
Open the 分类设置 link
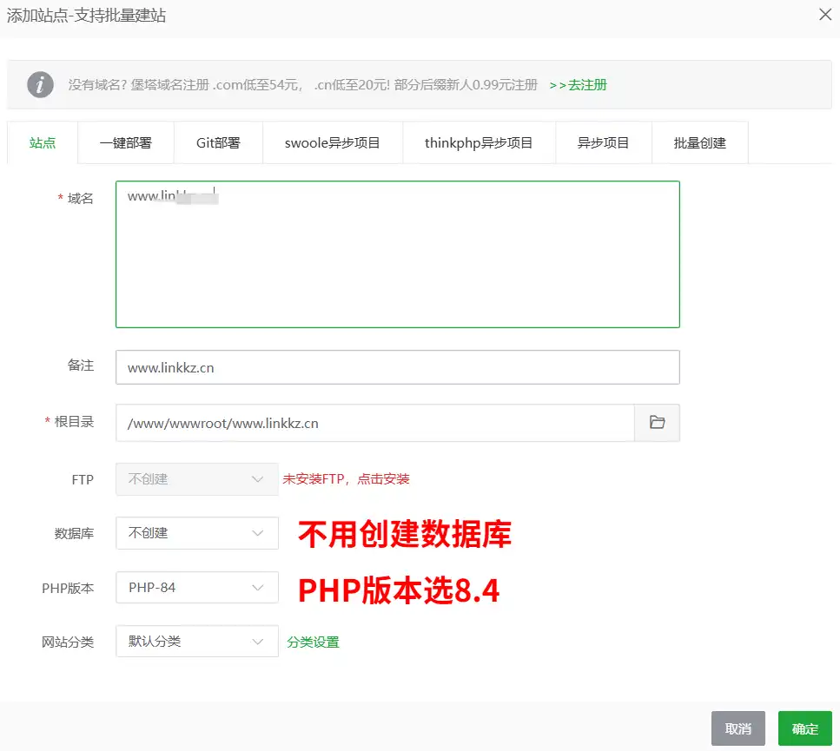coord(314,642)
